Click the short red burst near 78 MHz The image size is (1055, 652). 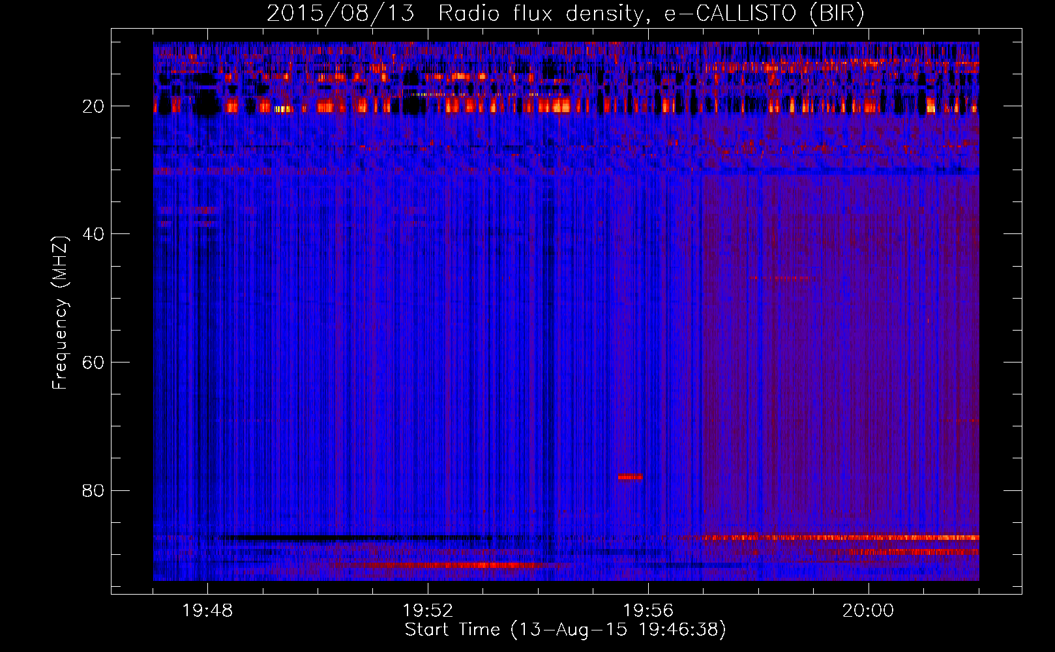pyautogui.click(x=630, y=477)
